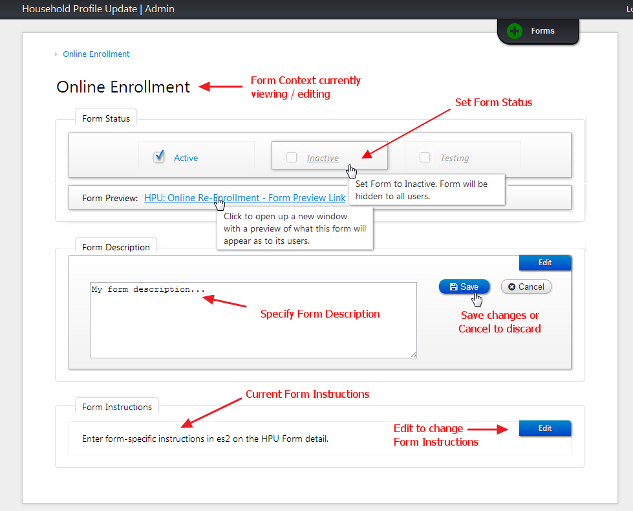Click the Testing label text
633x511 pixels.
[455, 158]
